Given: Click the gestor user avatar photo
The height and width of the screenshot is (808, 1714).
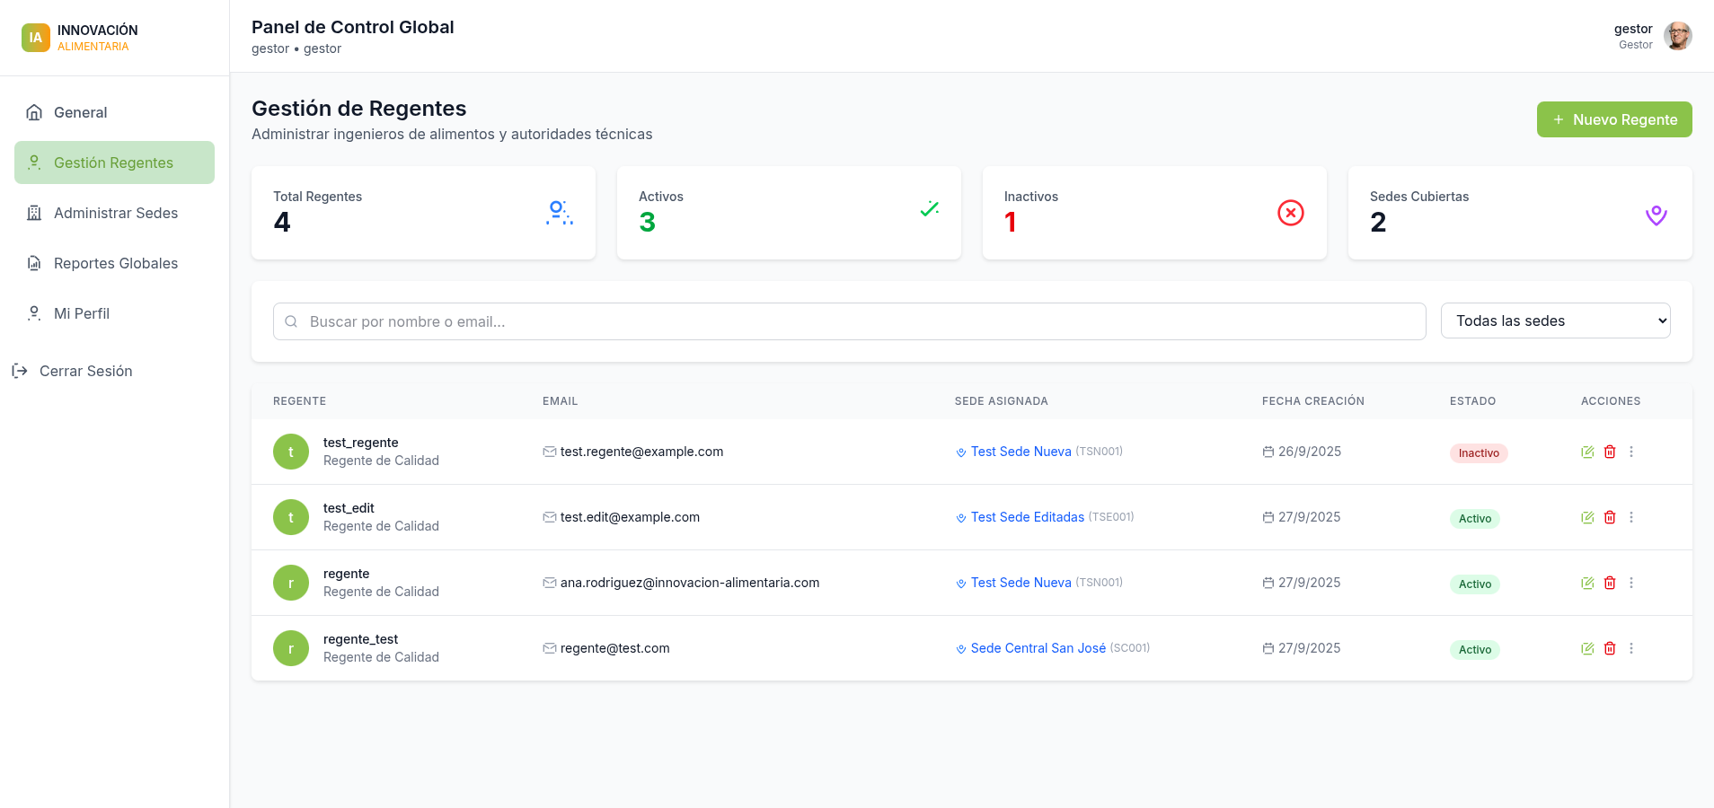Looking at the screenshot, I should pos(1677,37).
